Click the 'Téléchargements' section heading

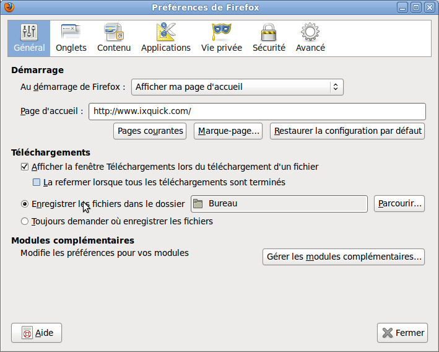point(51,152)
